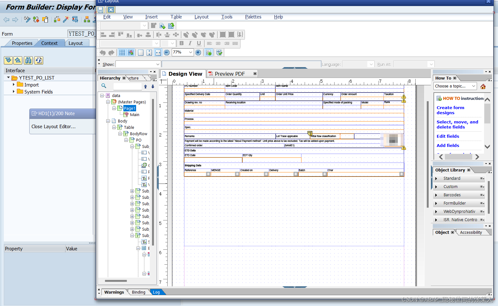This screenshot has height=306, width=498.
Task: Open the Table menu
Action: point(176,17)
